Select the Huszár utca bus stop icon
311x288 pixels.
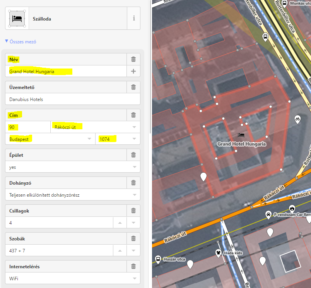158,259
